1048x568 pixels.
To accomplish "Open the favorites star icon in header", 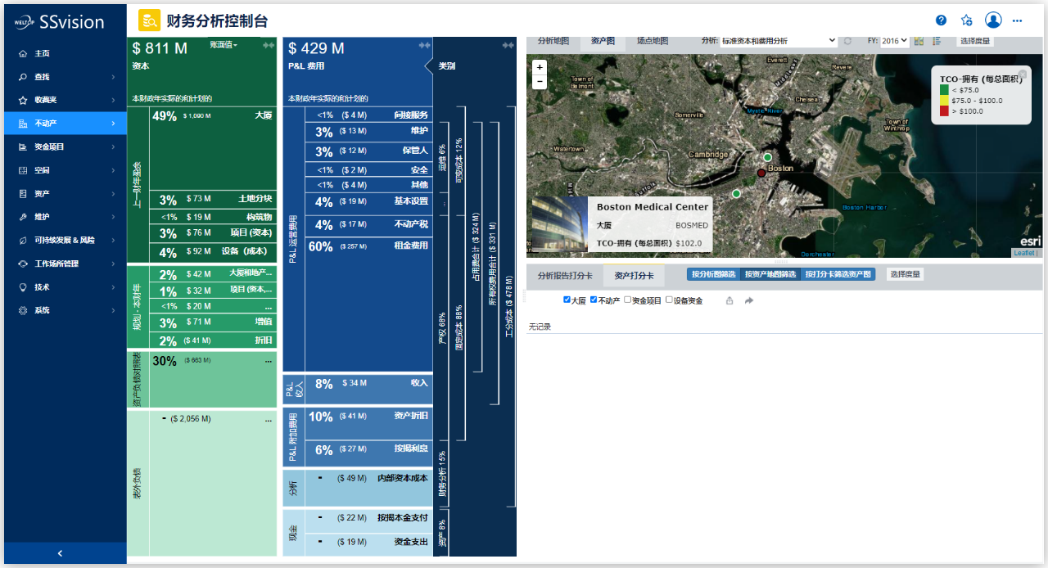I will [x=967, y=20].
